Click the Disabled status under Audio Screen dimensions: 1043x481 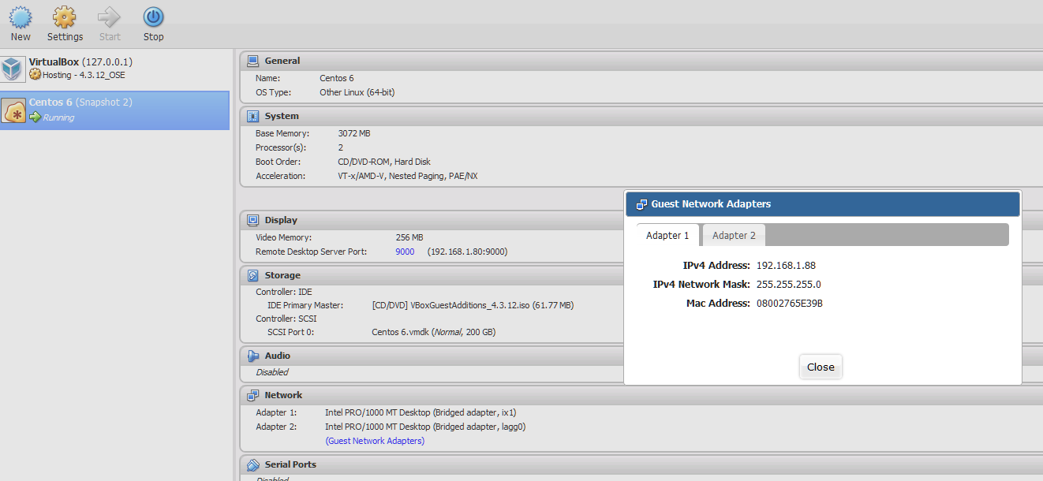[272, 372]
